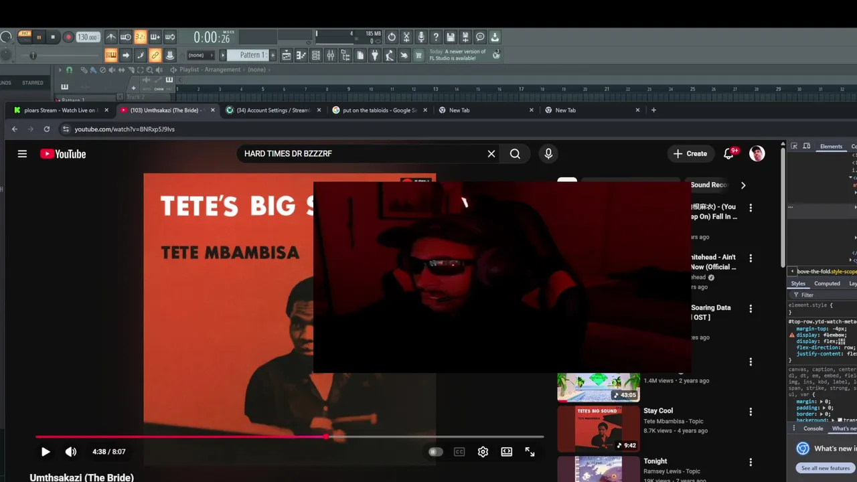Click YouTube search magnifier button

click(515, 154)
